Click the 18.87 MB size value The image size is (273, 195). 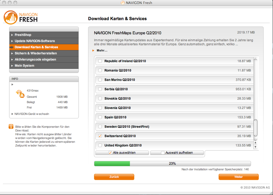tap(244, 61)
